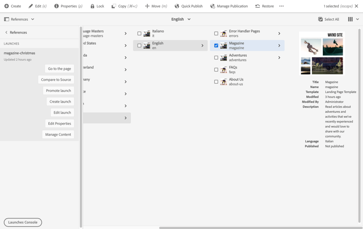The height and width of the screenshot is (229, 363).
Task: Open the English title dropdown
Action: coord(181,19)
